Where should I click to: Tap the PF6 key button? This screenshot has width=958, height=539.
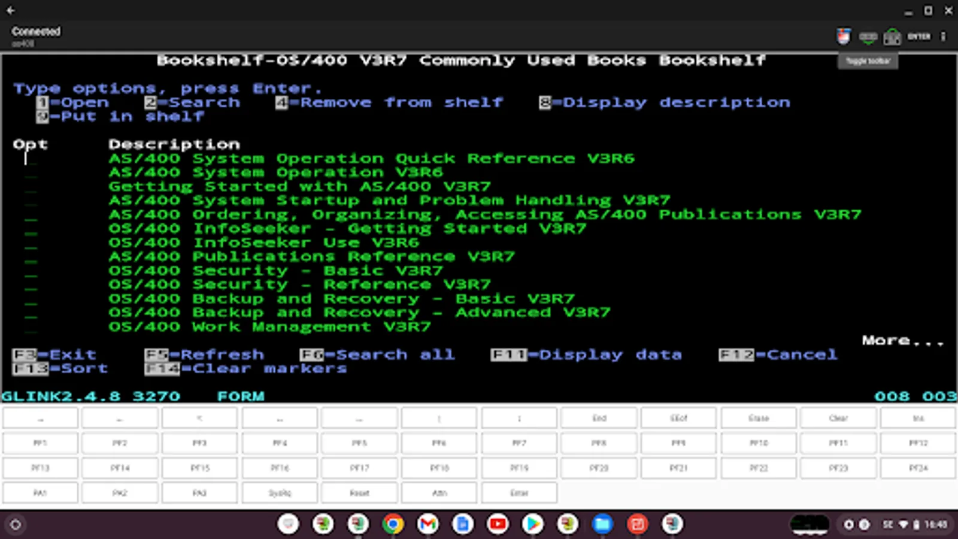(439, 443)
